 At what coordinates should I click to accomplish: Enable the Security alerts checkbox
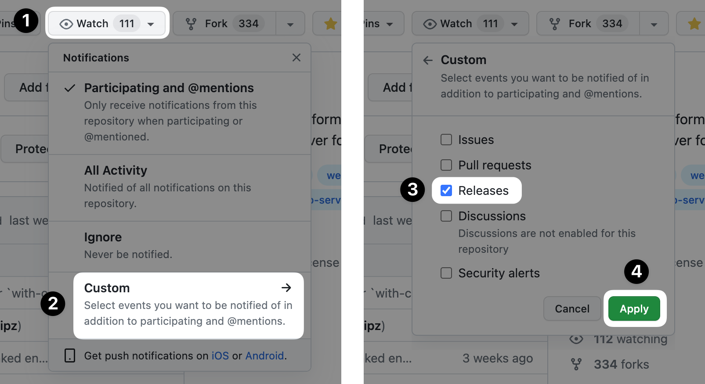point(446,273)
